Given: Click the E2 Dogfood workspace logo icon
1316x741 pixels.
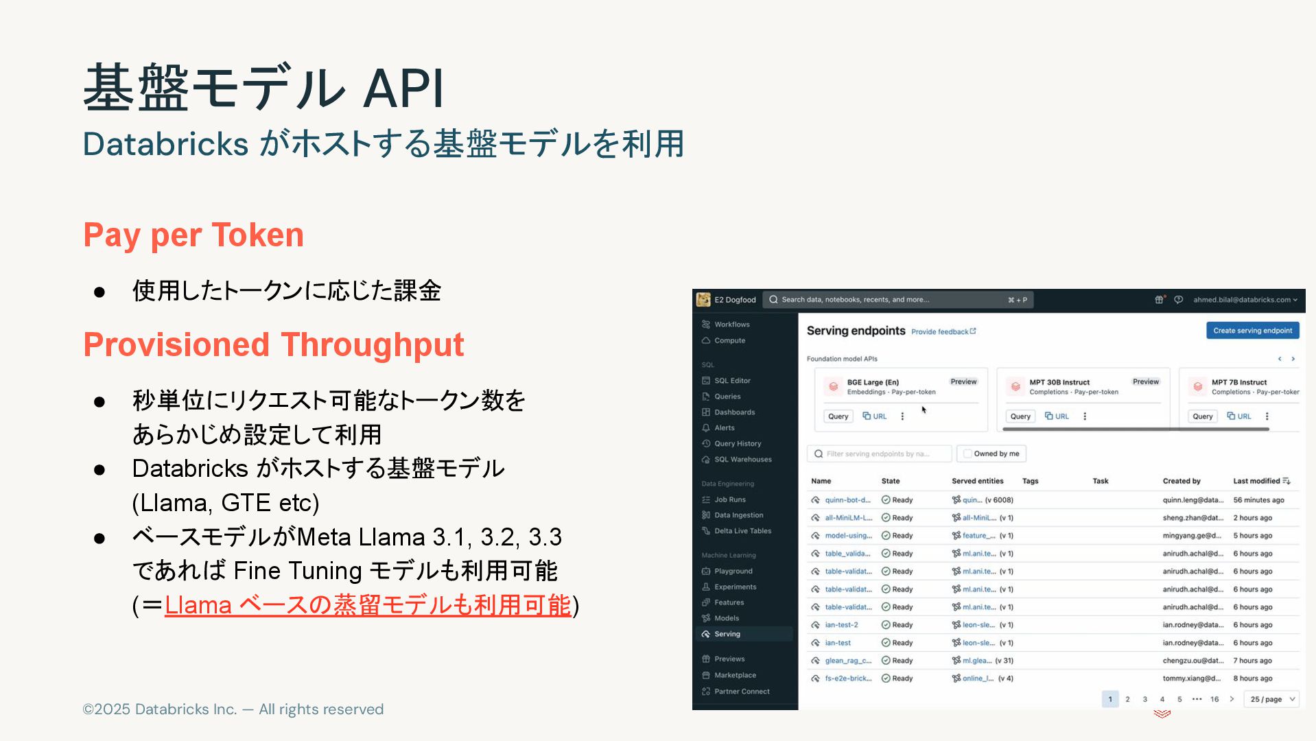Looking at the screenshot, I should coord(703,300).
